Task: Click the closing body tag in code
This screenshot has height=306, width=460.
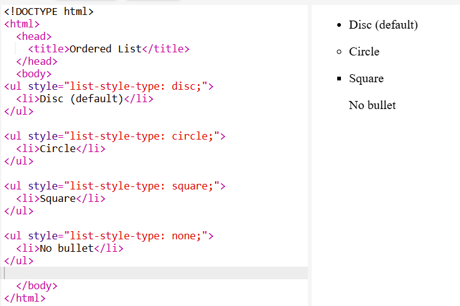Action: click(x=37, y=285)
